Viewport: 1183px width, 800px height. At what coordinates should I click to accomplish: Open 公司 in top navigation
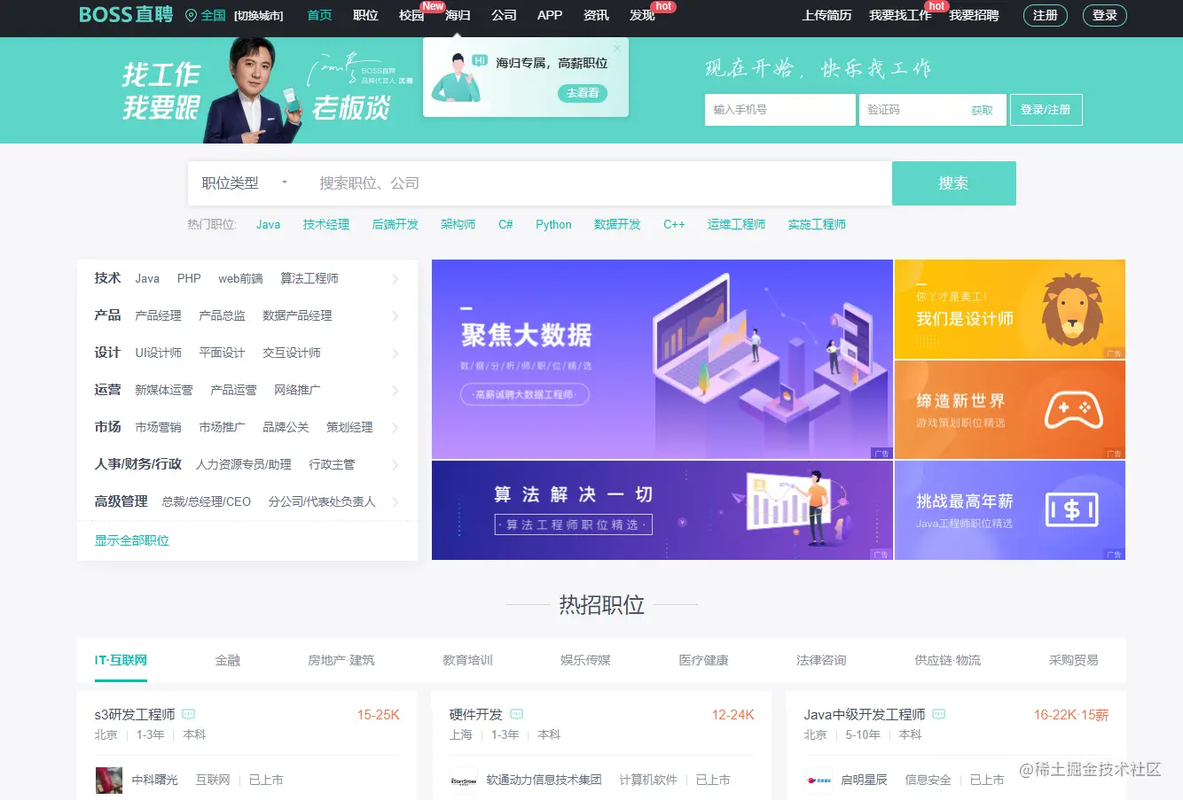pyautogui.click(x=504, y=15)
